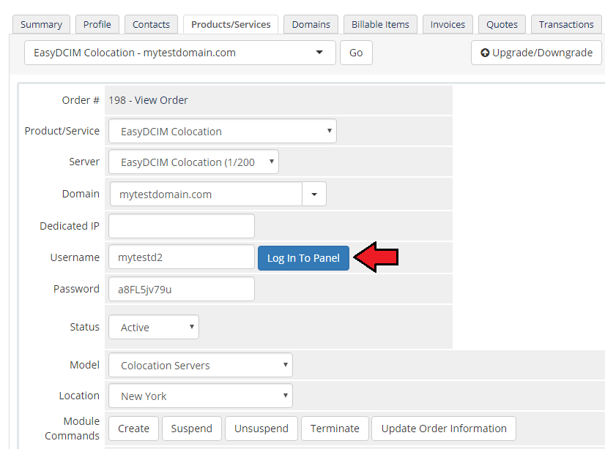Open the Contacts tab
The image size is (605, 449).
click(151, 24)
